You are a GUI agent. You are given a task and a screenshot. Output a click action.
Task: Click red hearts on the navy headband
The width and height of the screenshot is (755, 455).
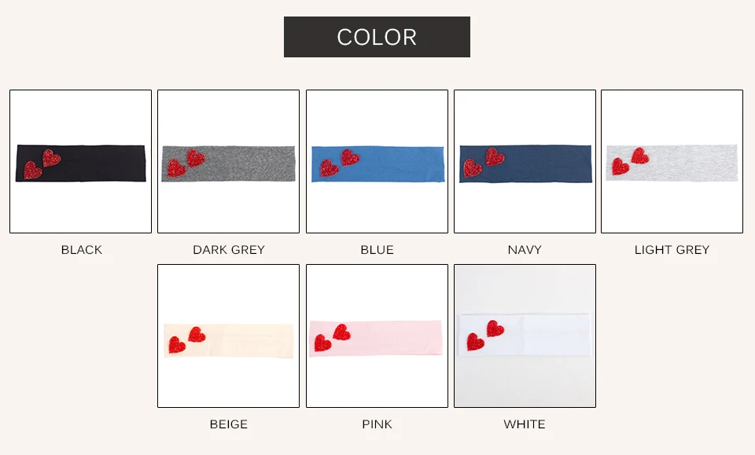click(x=484, y=163)
